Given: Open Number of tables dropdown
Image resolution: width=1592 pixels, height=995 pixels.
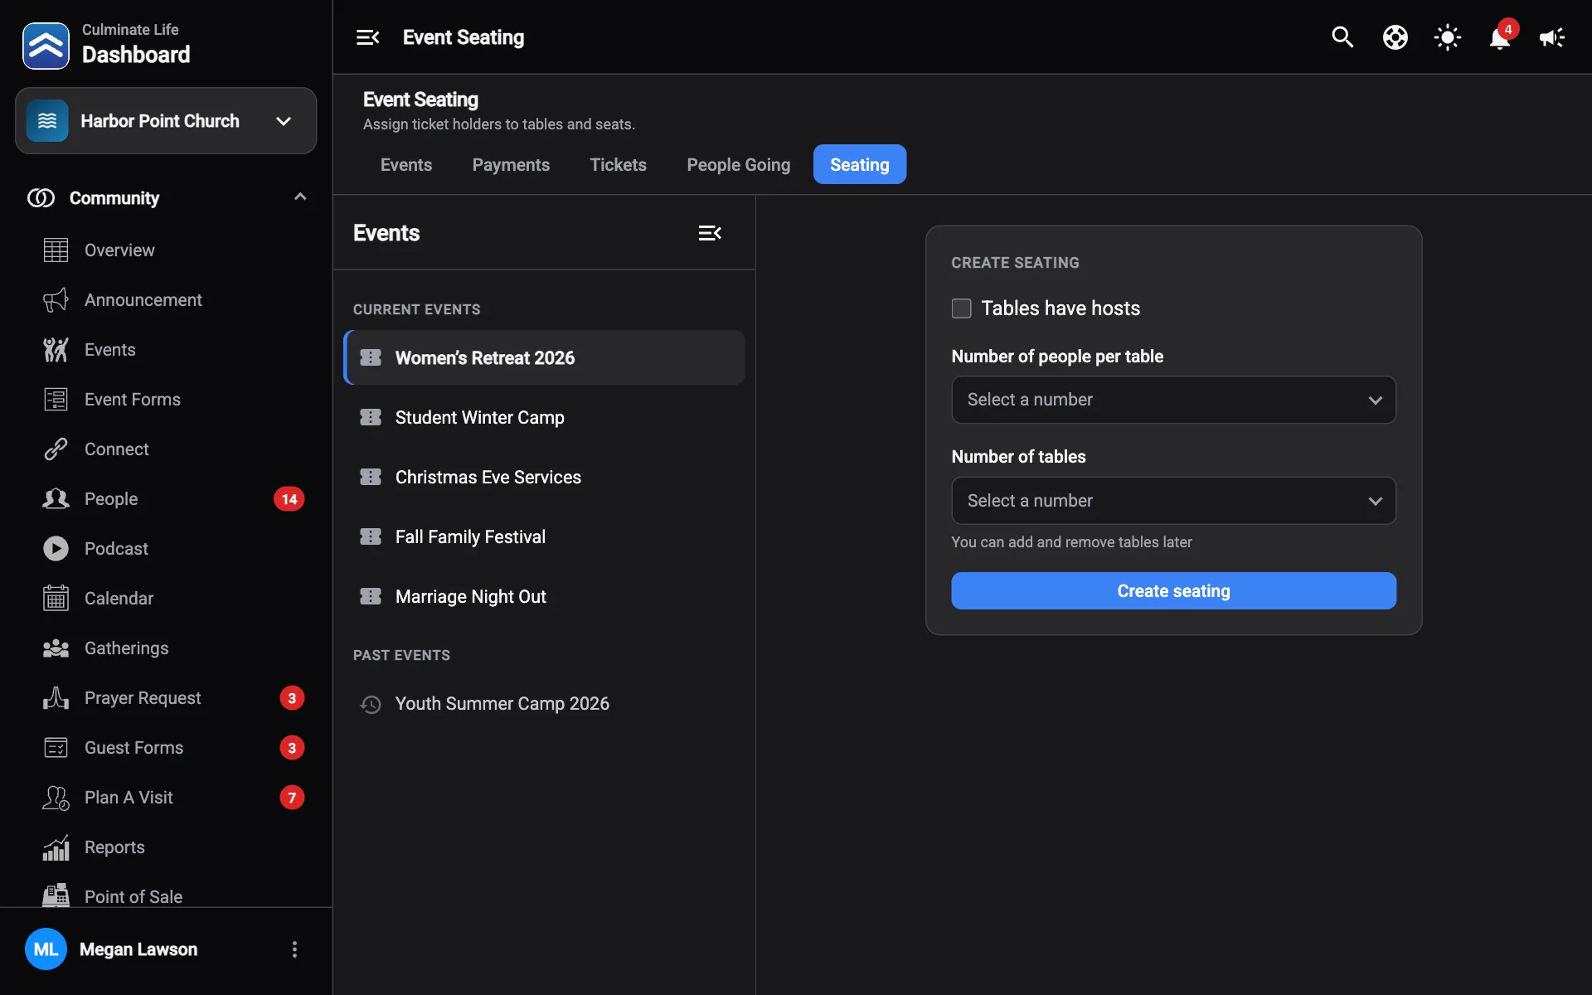Looking at the screenshot, I should point(1173,501).
